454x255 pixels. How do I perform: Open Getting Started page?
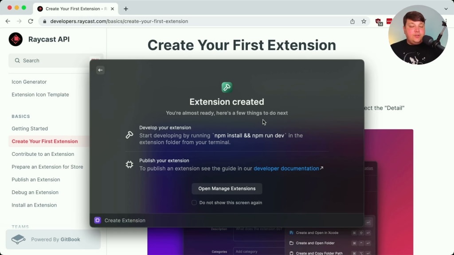coord(30,128)
